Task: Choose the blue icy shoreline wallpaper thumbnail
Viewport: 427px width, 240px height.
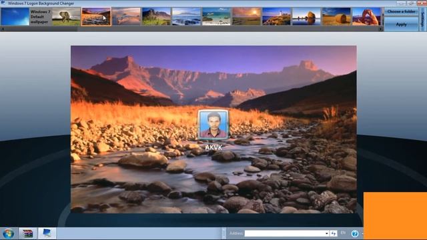Action: point(186,17)
